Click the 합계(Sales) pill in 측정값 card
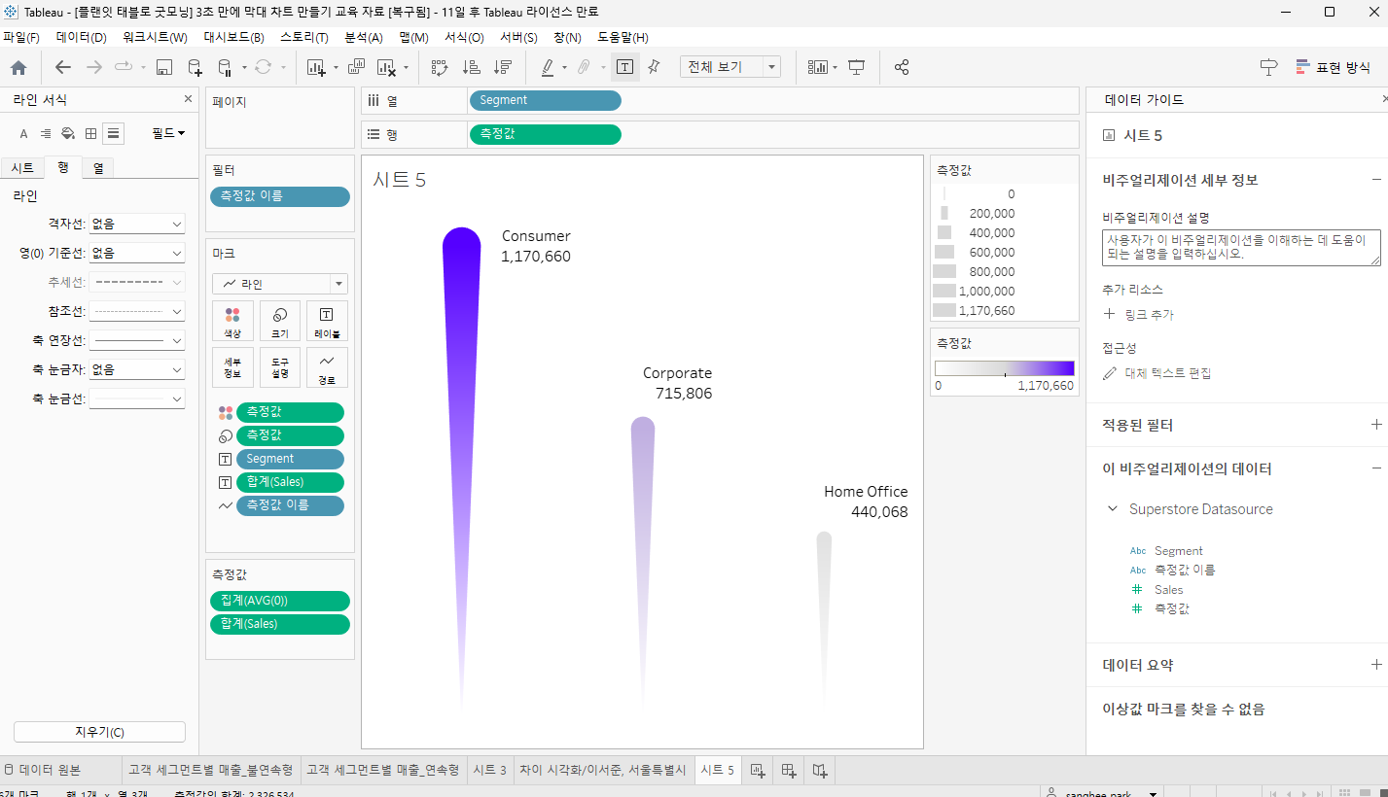Screen dimensions: 1388x797 (x=280, y=624)
